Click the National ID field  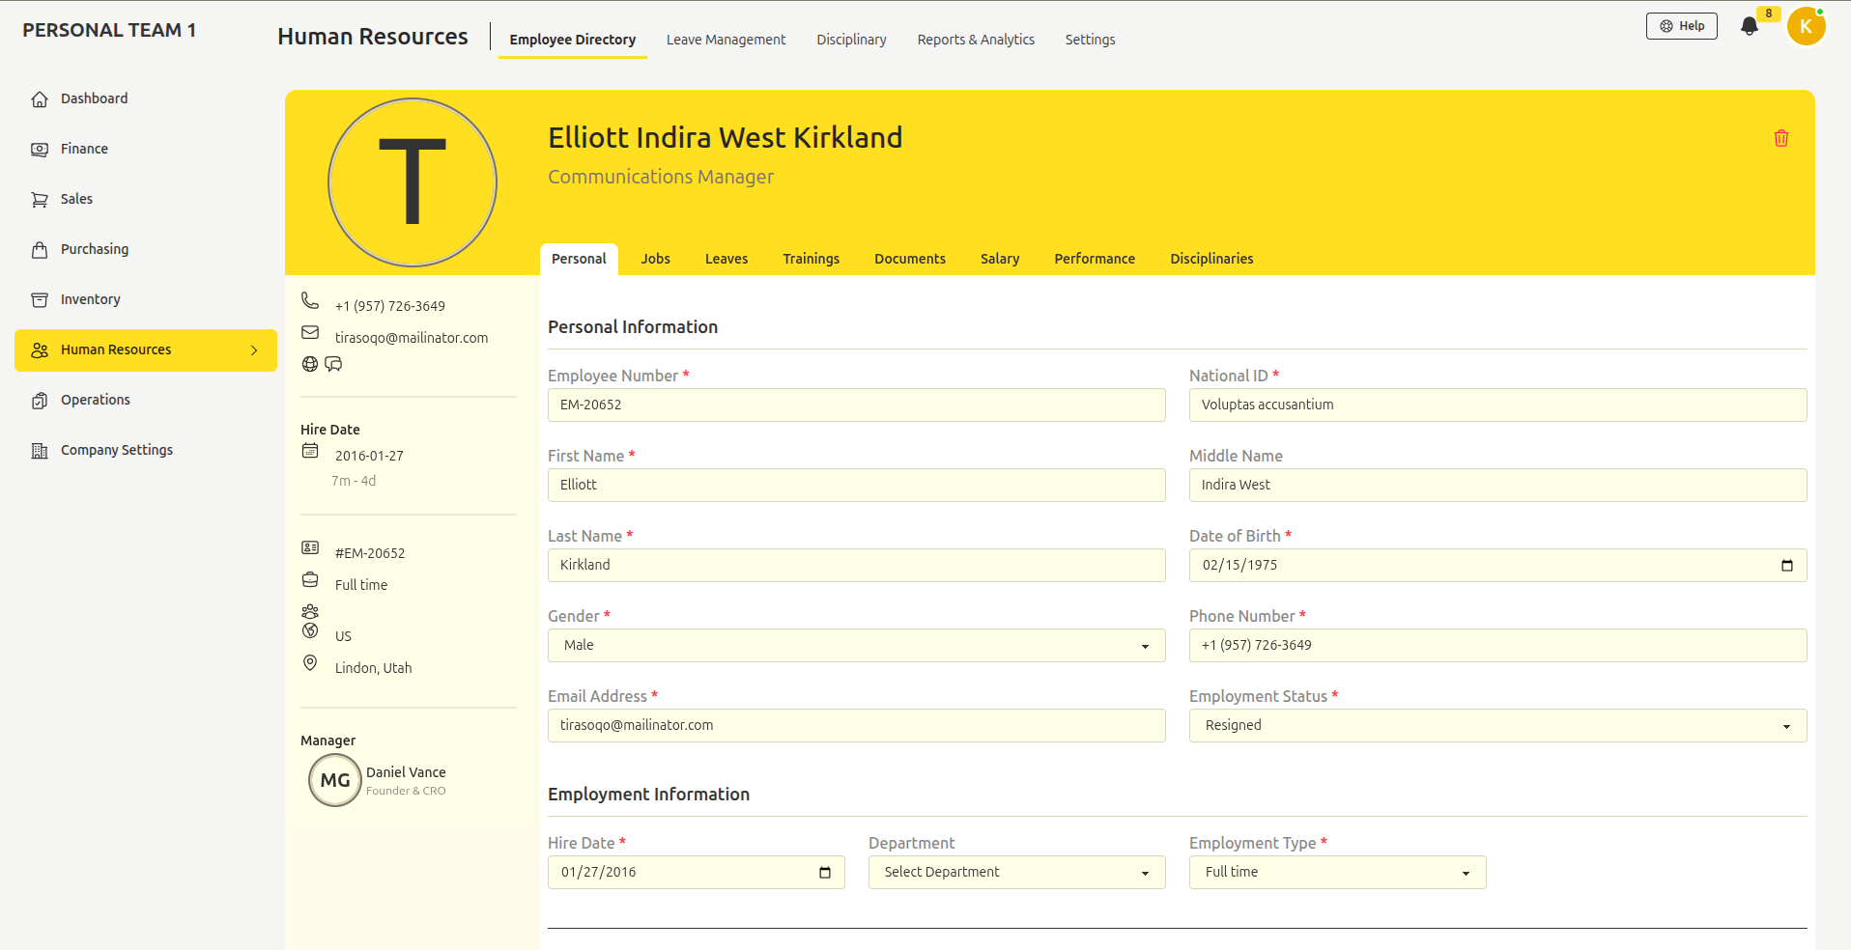tap(1498, 405)
